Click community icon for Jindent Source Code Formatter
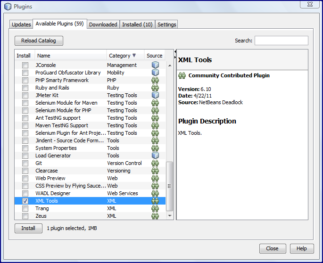Image resolution: width=323 pixels, height=263 pixels. coord(155,140)
